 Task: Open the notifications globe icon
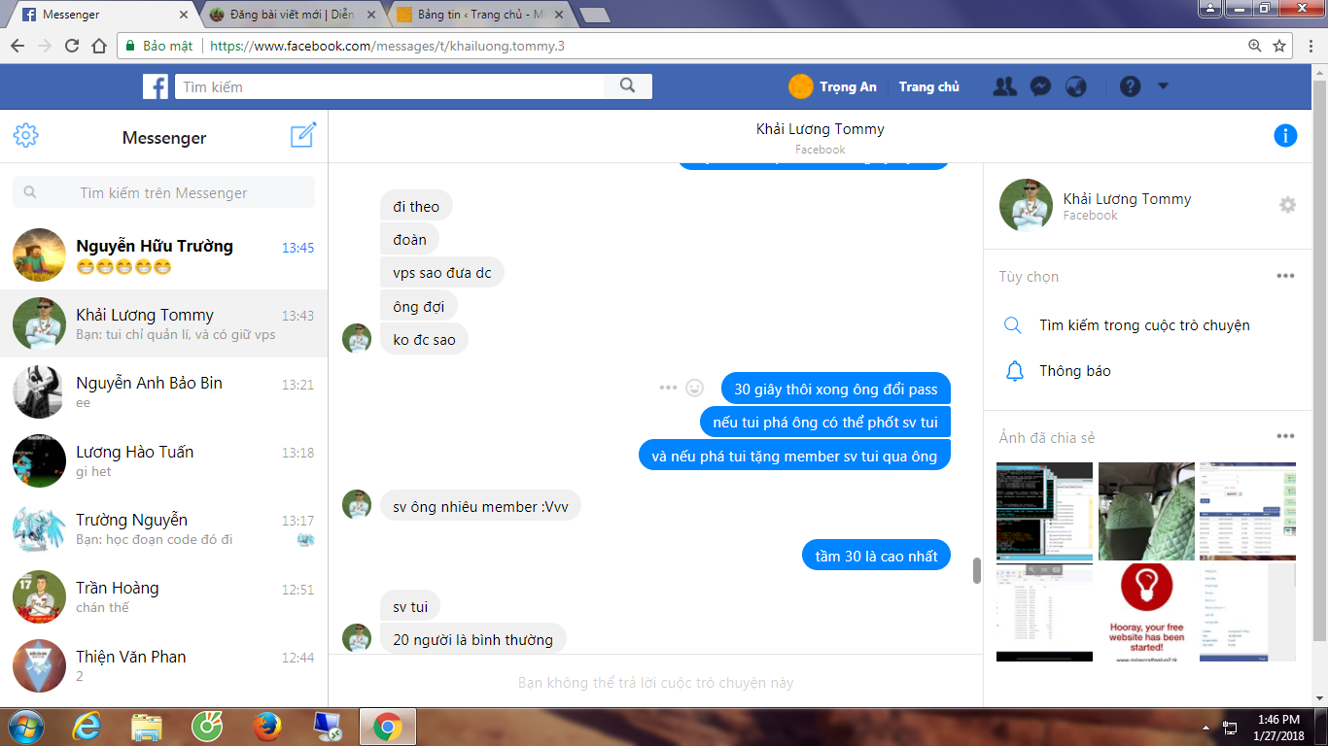1075,86
